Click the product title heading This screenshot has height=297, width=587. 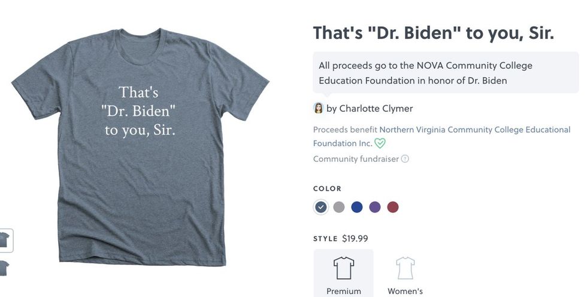[433, 33]
